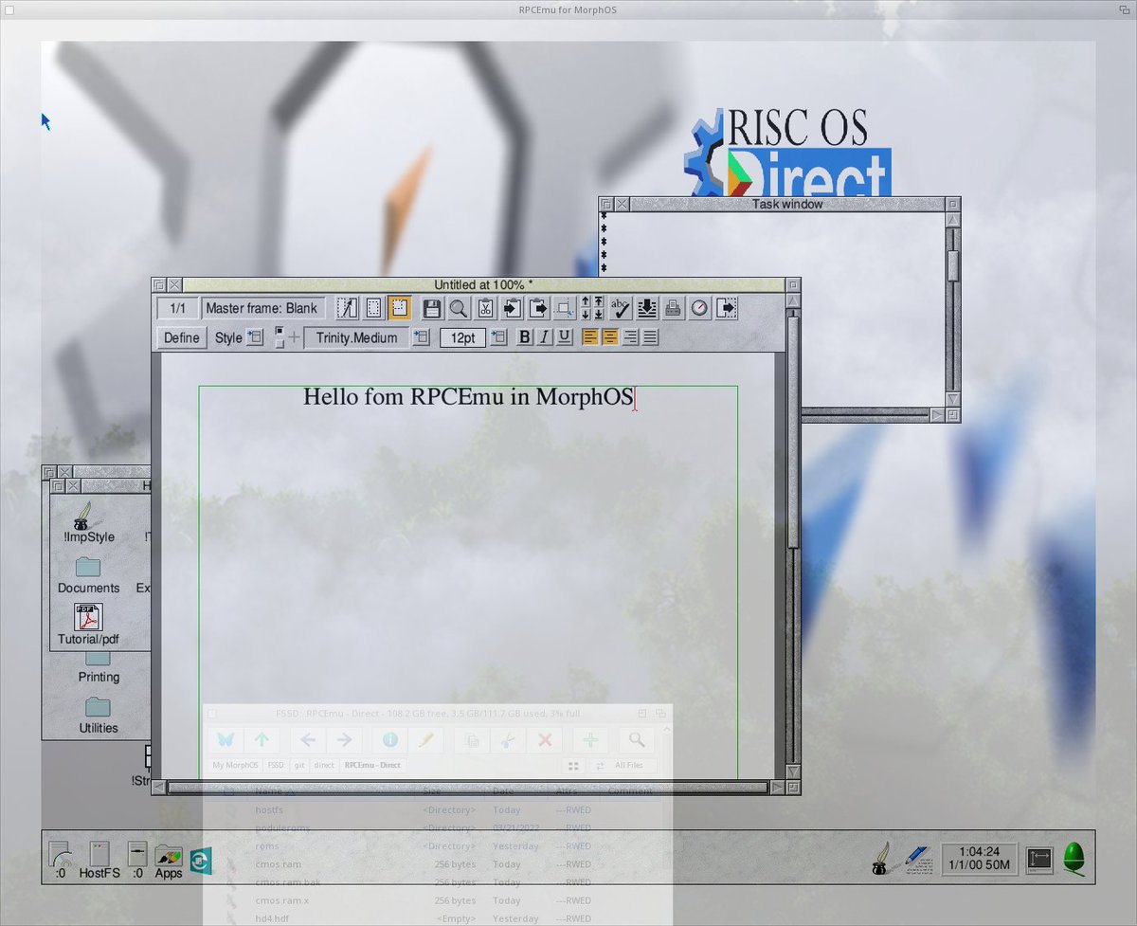Set fully justified text alignment
This screenshot has width=1137, height=926.
[650, 336]
